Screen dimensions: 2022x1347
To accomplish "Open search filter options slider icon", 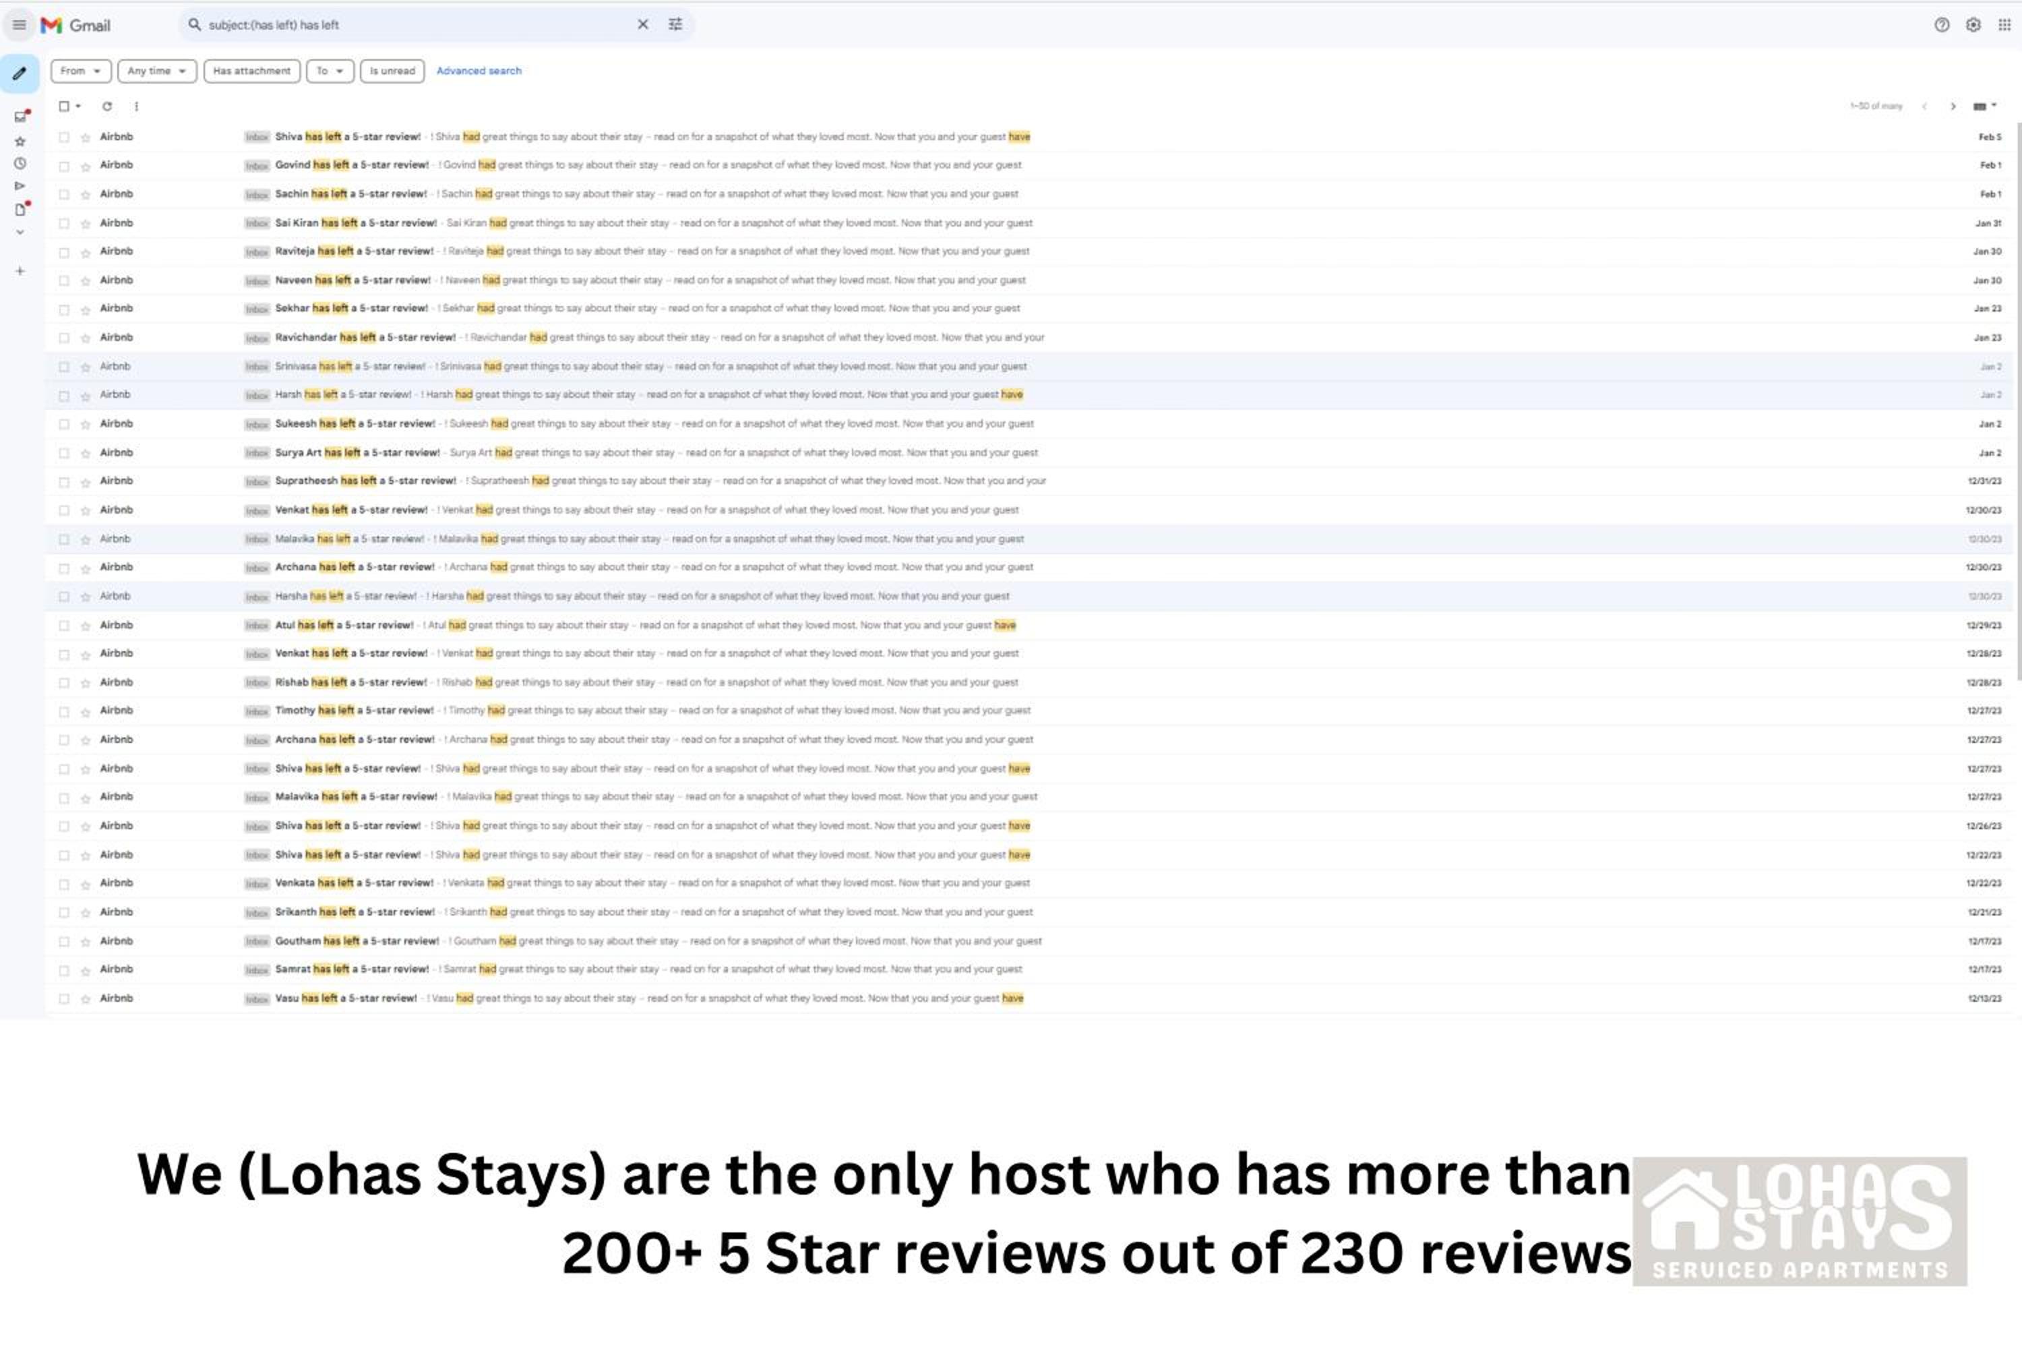I will (676, 25).
